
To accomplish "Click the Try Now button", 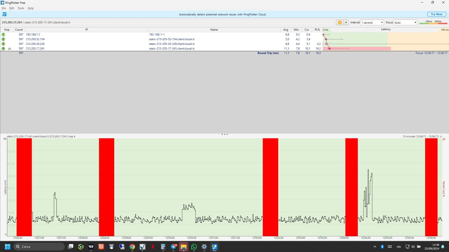I will pyautogui.click(x=436, y=14).
